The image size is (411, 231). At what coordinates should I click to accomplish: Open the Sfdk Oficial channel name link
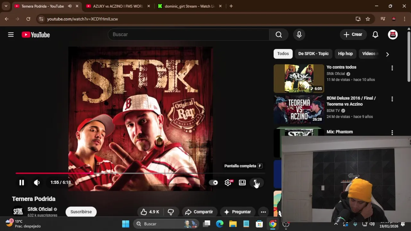point(40,209)
